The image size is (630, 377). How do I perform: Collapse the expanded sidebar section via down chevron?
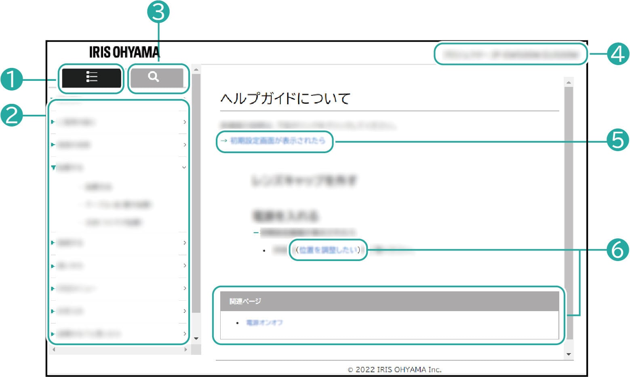[x=184, y=167]
